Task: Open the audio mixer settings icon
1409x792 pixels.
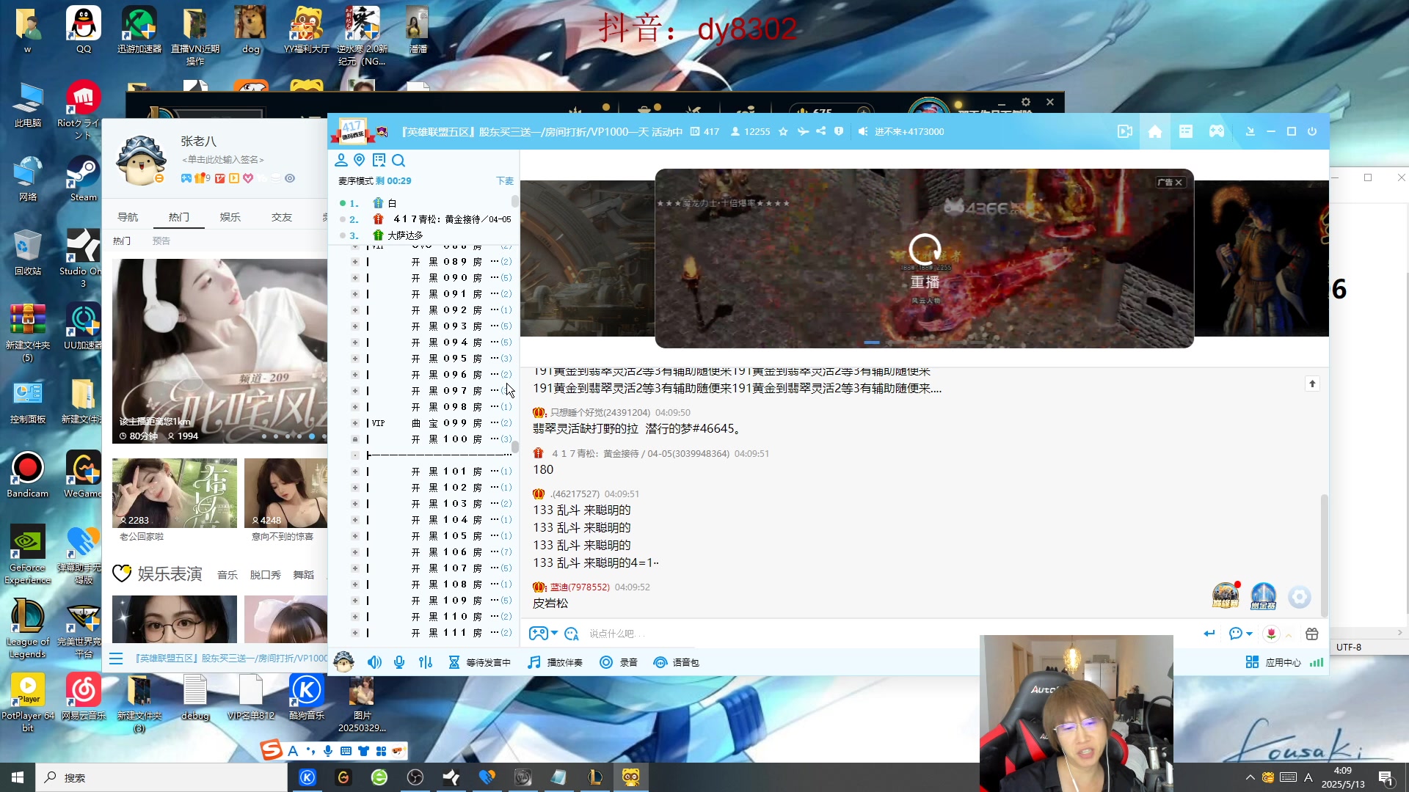Action: 426,662
